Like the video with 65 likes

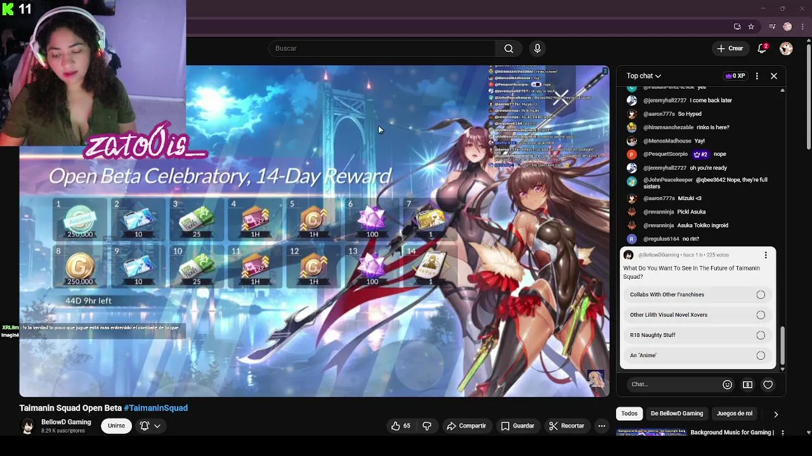[402, 426]
